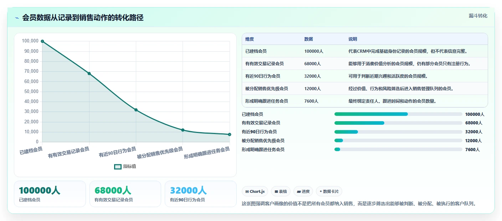Click table value 7600人
The image size is (502, 221).
(x=311, y=101)
